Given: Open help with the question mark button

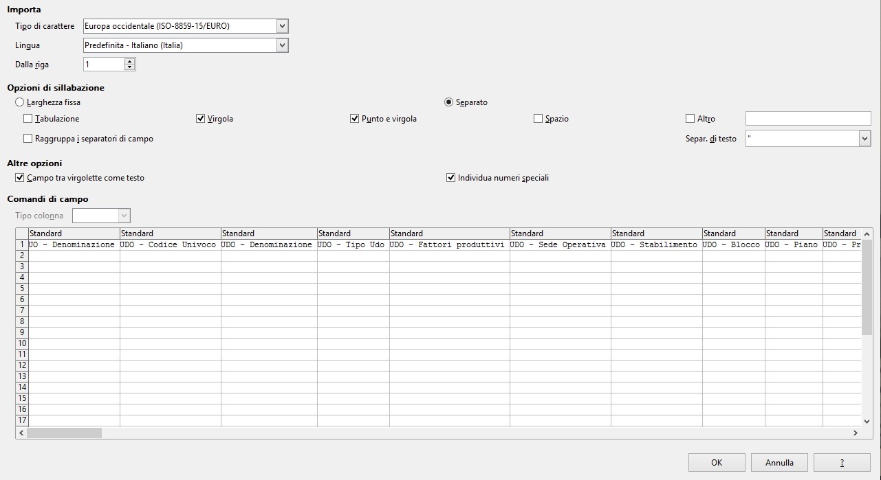Looking at the screenshot, I should (842, 463).
